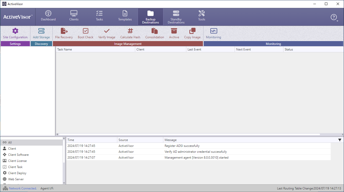Click the Network Connected status link

coord(23,188)
